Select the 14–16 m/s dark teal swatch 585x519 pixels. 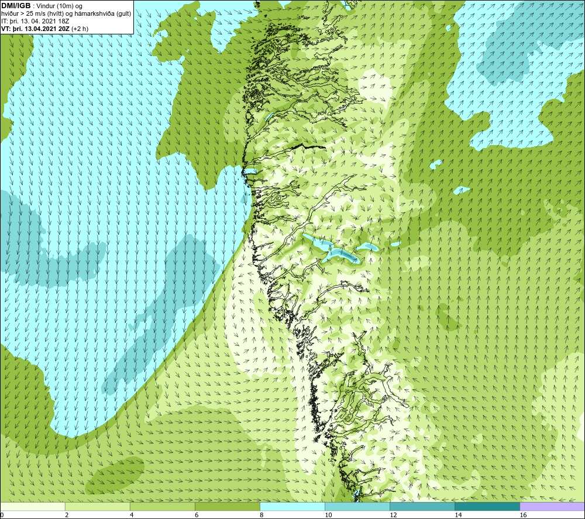coord(487,506)
